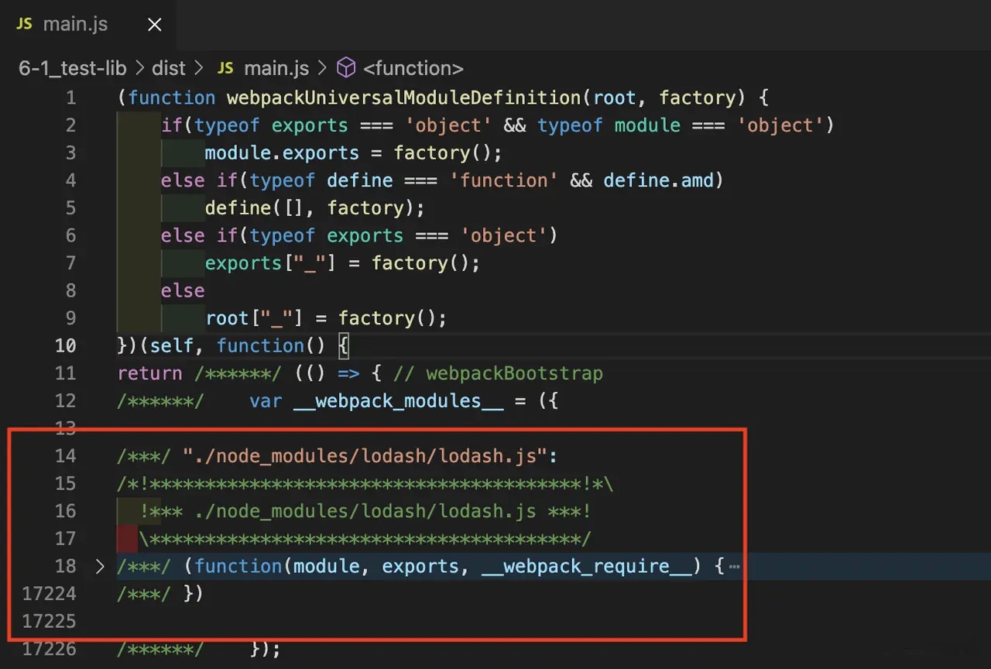Click 'root["_"] = factory();' on line 9
The height and width of the screenshot is (669, 991).
326,318
